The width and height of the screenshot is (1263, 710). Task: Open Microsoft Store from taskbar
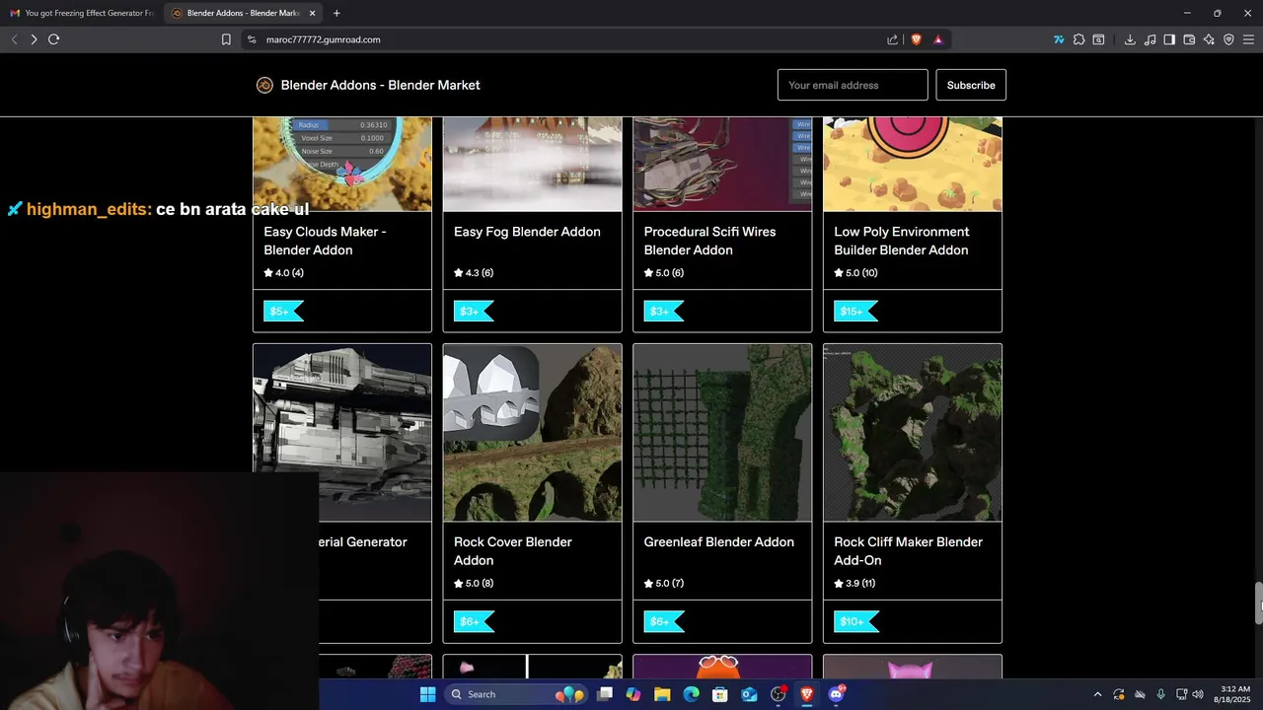tap(720, 694)
